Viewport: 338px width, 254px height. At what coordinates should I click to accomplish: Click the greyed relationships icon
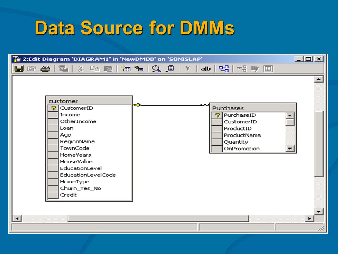click(x=242, y=69)
